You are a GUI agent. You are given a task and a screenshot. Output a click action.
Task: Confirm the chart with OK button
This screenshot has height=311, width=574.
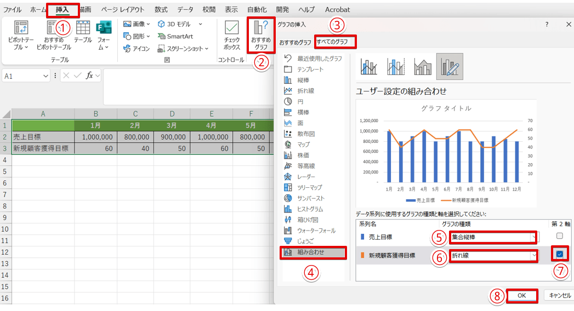coord(521,295)
